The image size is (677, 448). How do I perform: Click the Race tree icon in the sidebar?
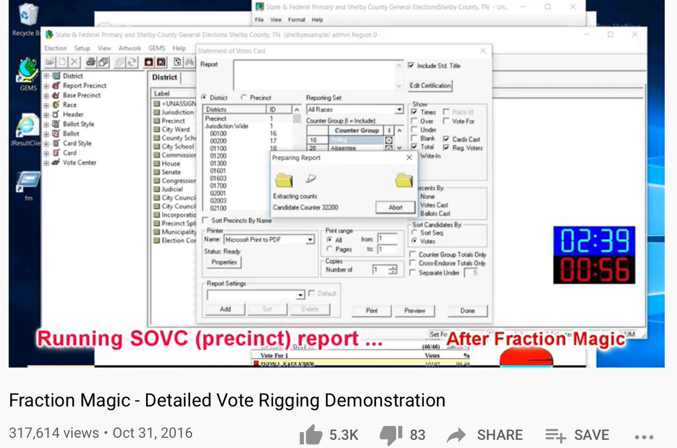[x=56, y=105]
